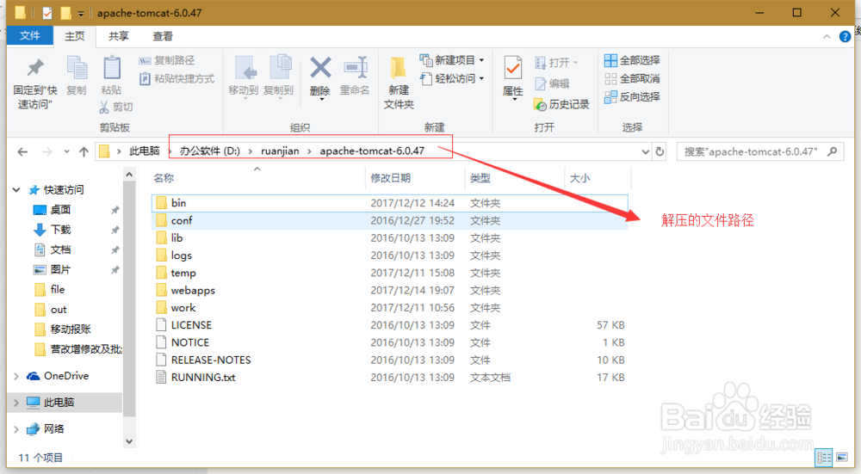
Task: Go back with the left arrow
Action: point(22,151)
